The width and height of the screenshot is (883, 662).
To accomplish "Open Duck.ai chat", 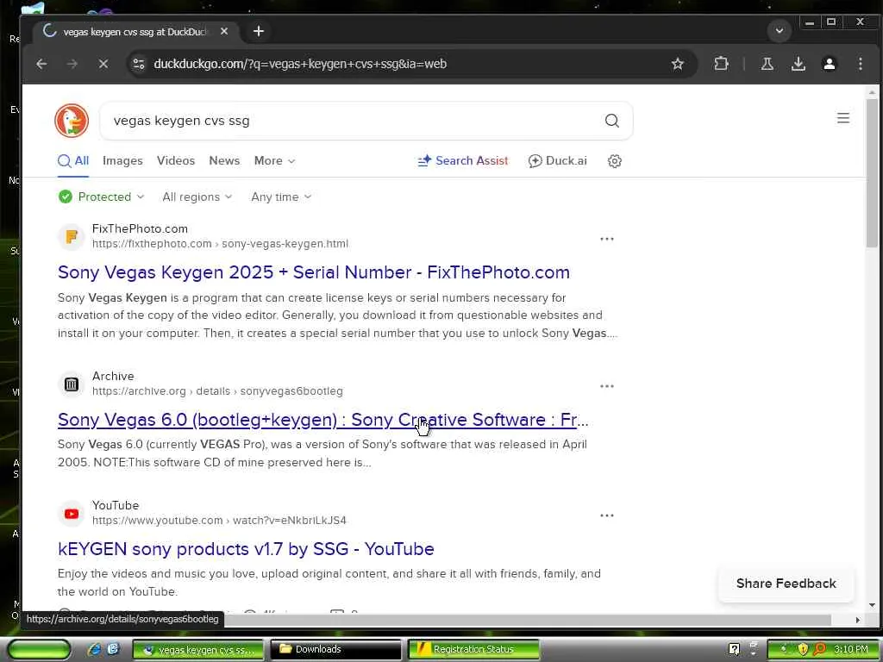I will point(558,161).
